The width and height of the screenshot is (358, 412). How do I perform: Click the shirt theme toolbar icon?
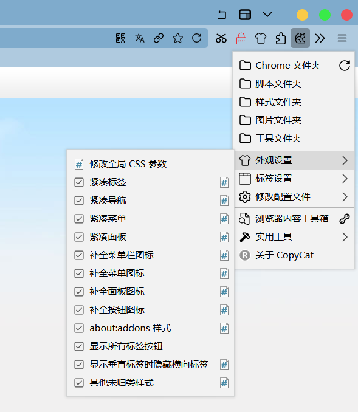261,38
